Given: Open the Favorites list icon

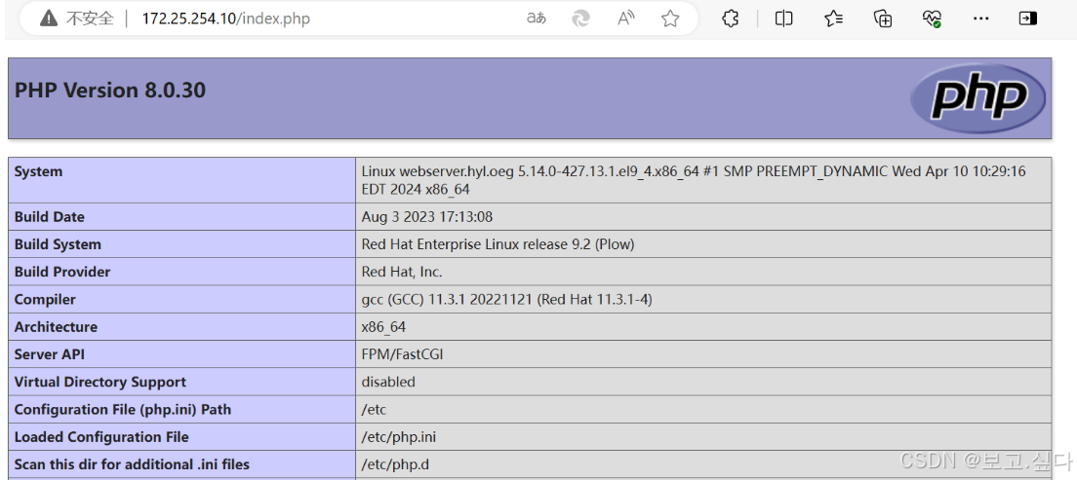Looking at the screenshot, I should 833,18.
